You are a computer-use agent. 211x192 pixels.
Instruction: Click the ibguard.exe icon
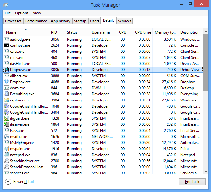[7, 118]
